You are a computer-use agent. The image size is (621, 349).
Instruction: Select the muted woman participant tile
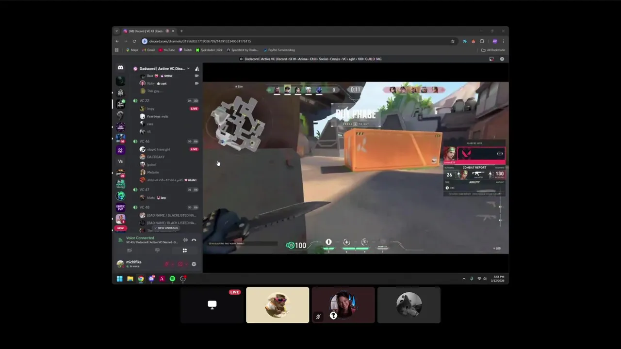point(343,305)
